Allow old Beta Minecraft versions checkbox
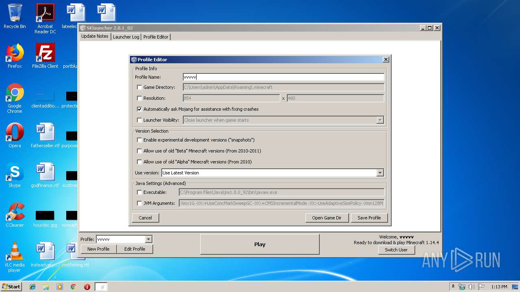The image size is (520, 292). pyautogui.click(x=139, y=151)
